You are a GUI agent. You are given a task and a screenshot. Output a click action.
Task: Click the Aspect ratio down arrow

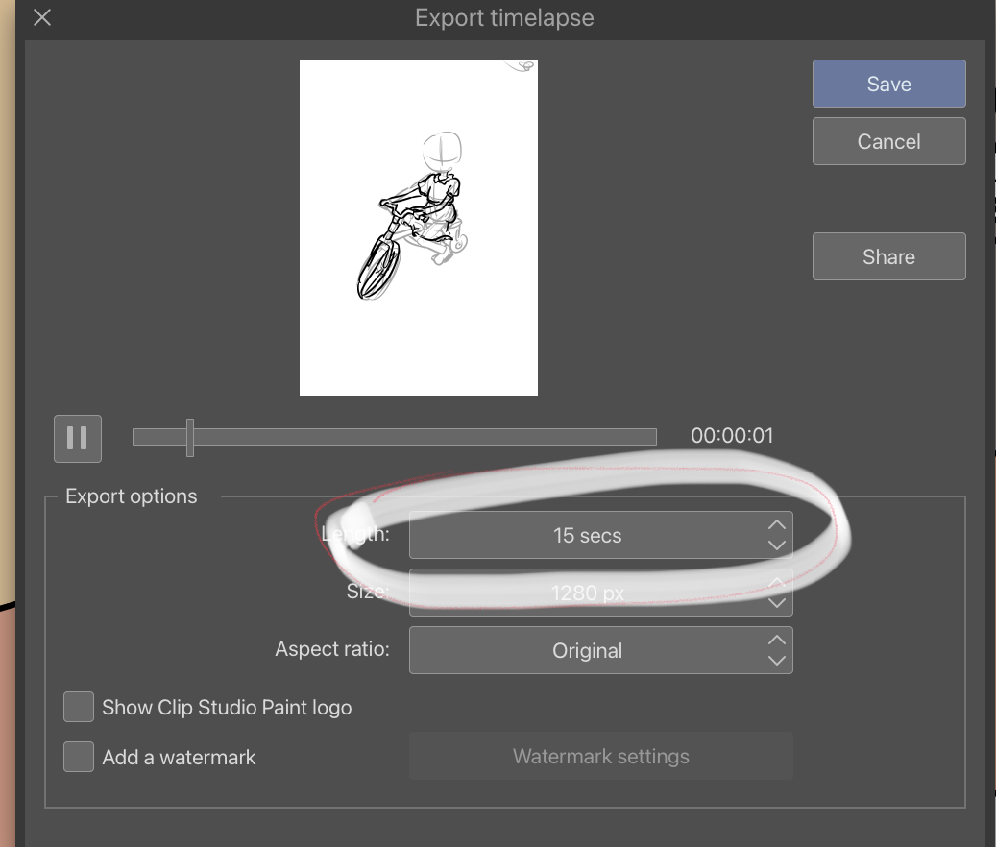click(777, 661)
